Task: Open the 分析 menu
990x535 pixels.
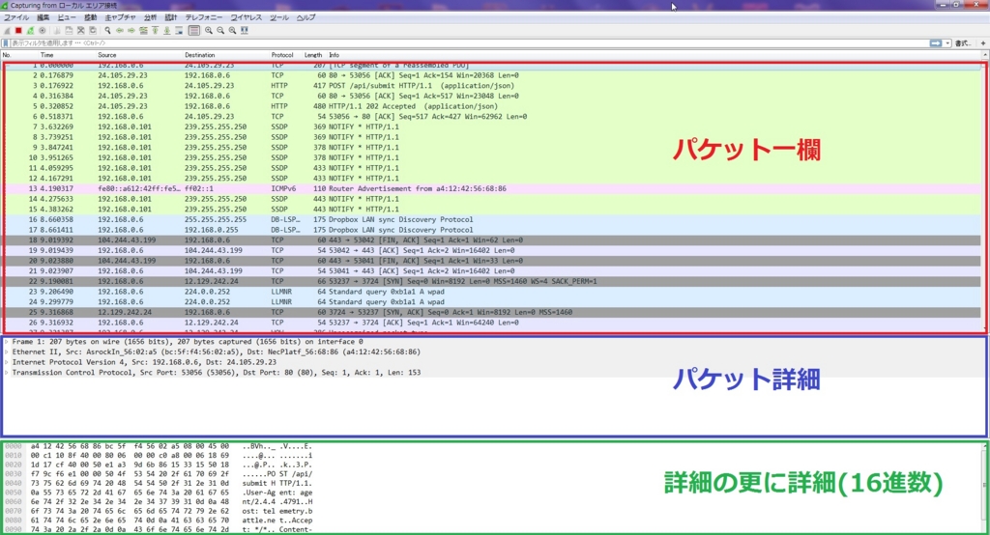Action: click(150, 17)
